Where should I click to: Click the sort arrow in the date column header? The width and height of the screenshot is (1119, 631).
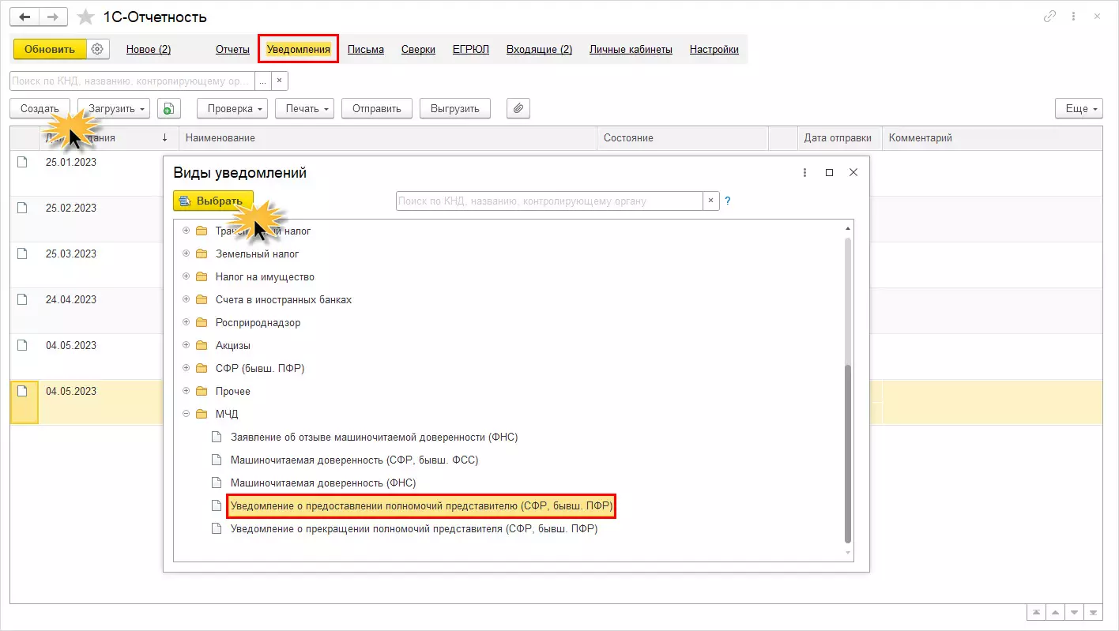tap(164, 137)
